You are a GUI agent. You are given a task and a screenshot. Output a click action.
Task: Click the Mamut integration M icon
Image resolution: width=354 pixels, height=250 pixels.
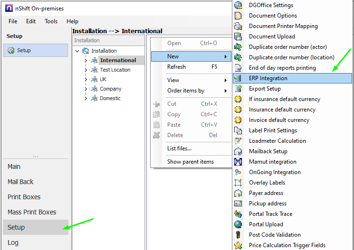click(238, 162)
